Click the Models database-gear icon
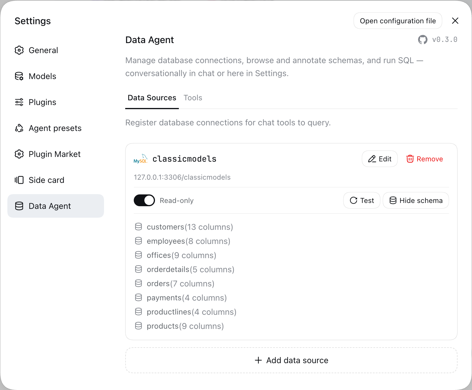The image size is (472, 390). (19, 76)
